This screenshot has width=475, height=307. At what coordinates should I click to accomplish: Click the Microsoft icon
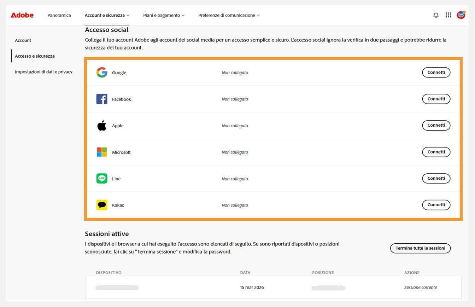tap(101, 152)
